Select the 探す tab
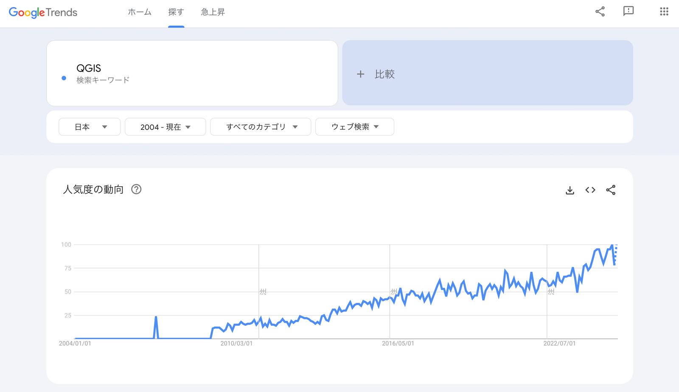The width and height of the screenshot is (679, 392). 176,12
